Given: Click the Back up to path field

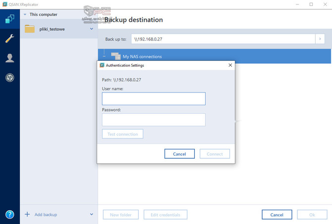Looking at the screenshot, I should tap(222, 39).
